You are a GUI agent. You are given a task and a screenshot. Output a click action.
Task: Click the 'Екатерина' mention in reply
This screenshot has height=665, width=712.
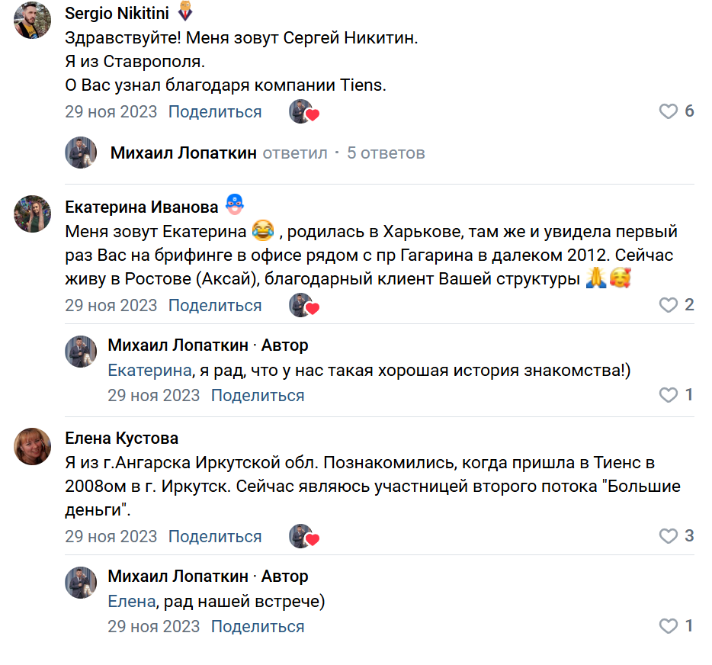tap(148, 371)
